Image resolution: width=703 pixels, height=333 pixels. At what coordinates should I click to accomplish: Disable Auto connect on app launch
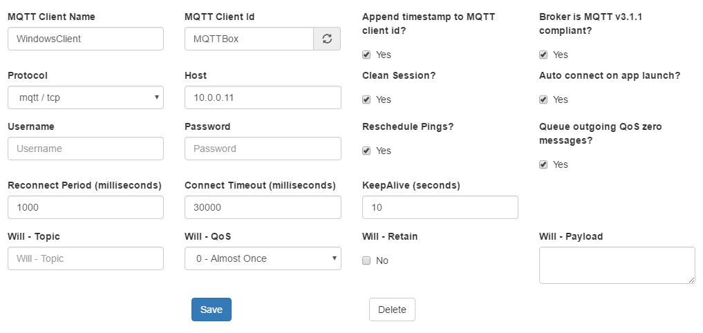543,99
